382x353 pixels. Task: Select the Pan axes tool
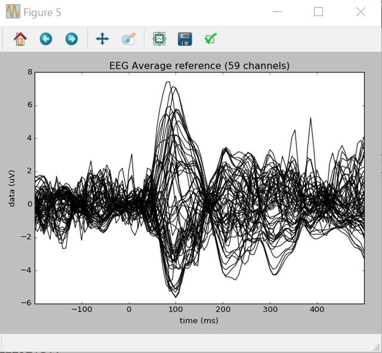click(x=102, y=39)
